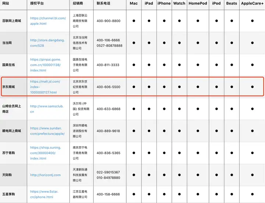
Task: Click the iPad column header
Action: (x=149, y=3)
